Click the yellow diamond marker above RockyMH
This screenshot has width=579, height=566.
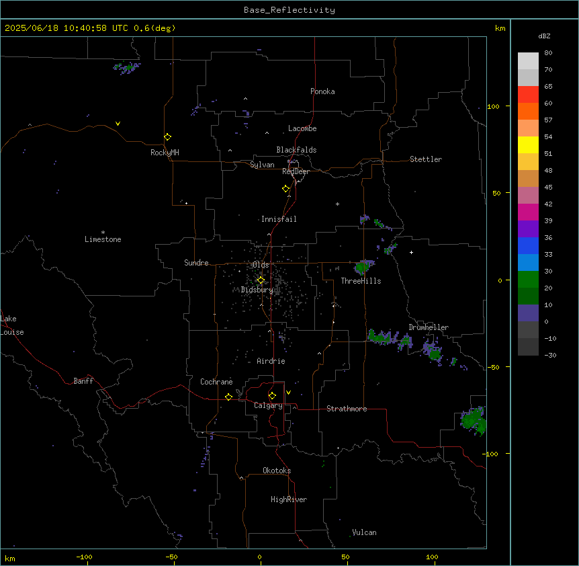(x=167, y=137)
